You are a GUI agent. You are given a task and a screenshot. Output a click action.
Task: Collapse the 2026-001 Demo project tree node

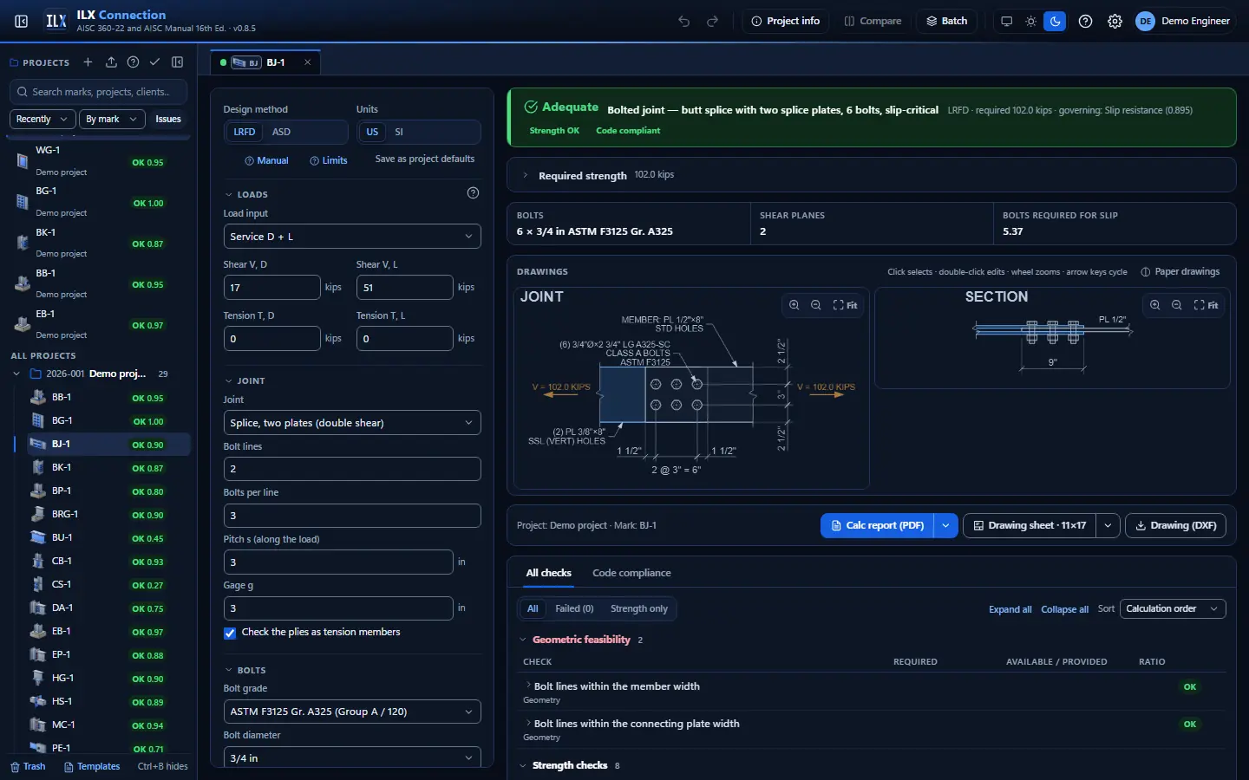pyautogui.click(x=16, y=374)
